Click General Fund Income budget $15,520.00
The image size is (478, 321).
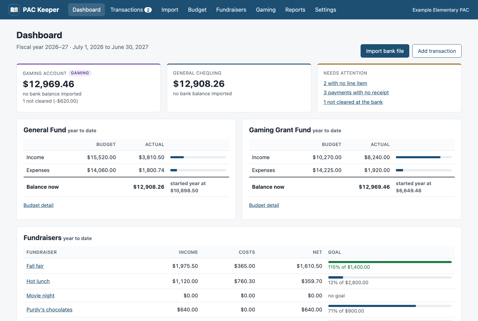(101, 157)
